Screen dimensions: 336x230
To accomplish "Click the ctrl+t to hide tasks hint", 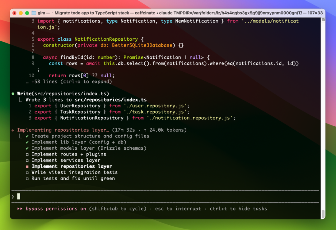I will [238, 209].
